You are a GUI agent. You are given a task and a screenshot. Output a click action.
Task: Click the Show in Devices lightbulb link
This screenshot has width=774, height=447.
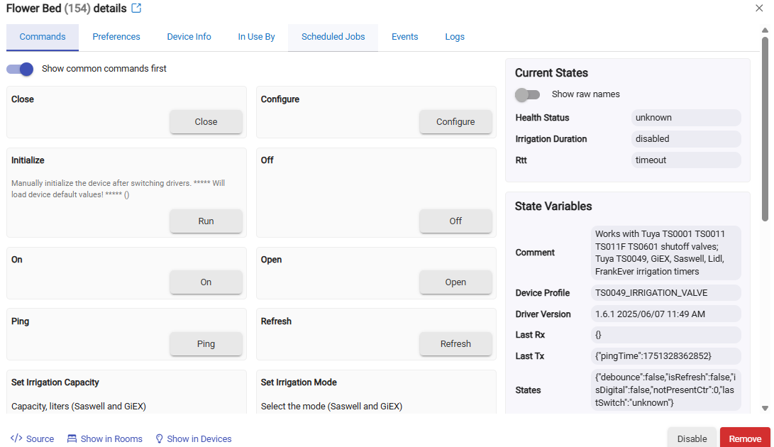194,438
